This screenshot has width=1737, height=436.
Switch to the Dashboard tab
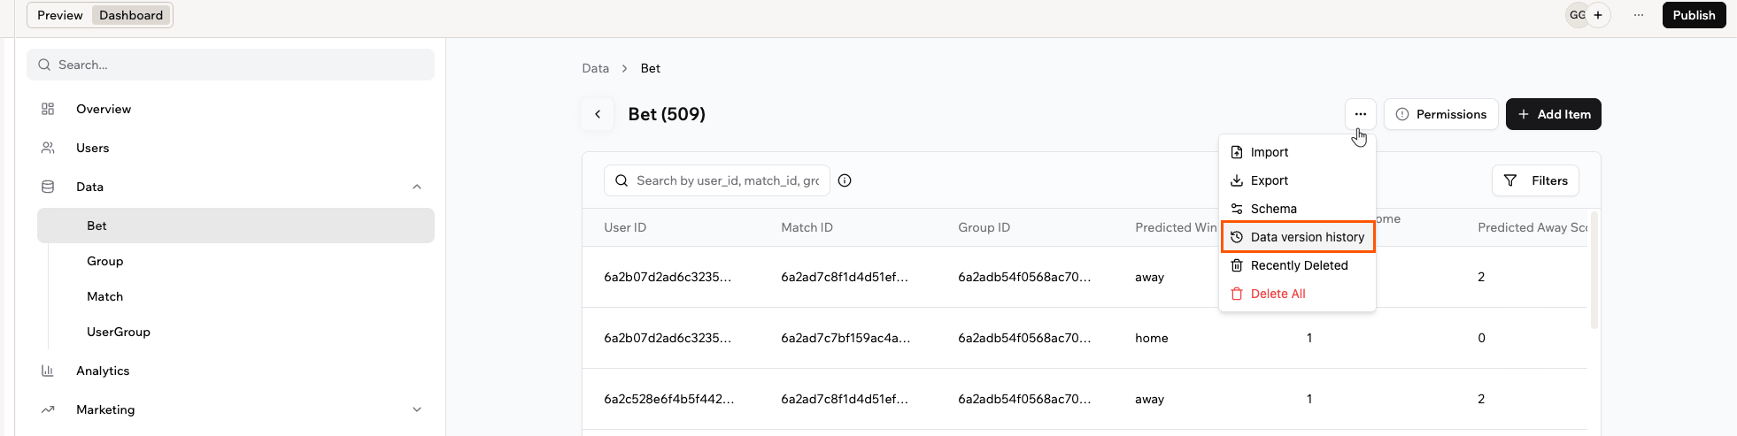pyautogui.click(x=131, y=15)
